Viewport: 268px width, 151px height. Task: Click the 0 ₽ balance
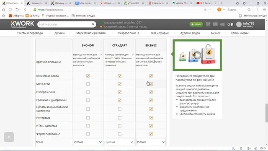point(230,24)
